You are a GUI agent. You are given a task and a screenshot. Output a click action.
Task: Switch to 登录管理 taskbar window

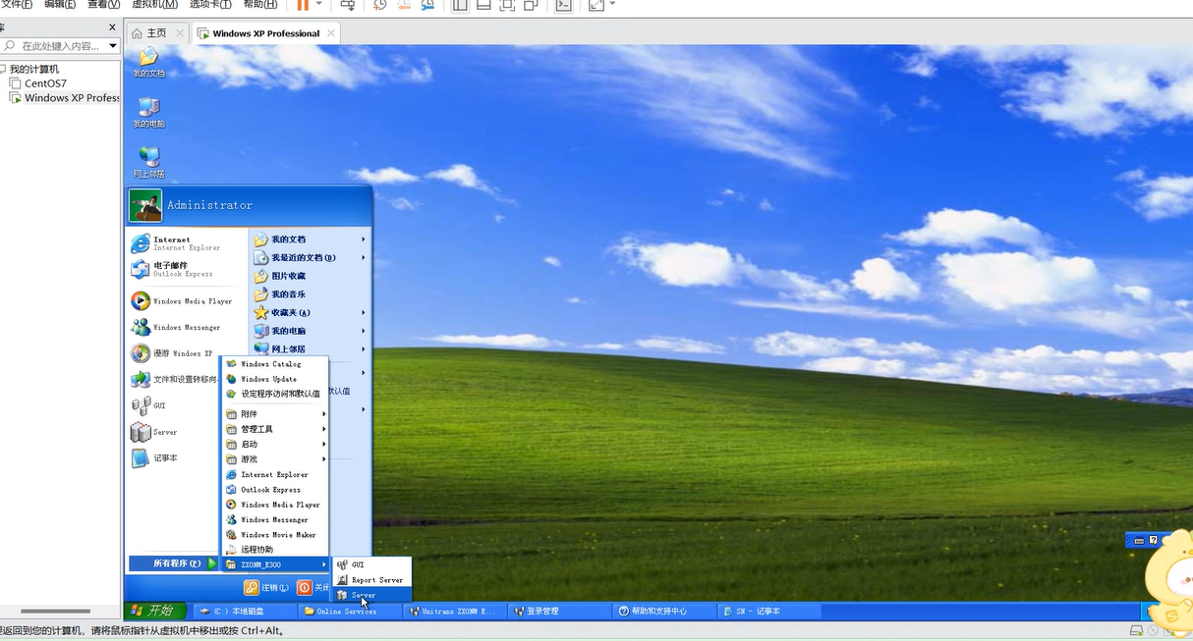562,611
